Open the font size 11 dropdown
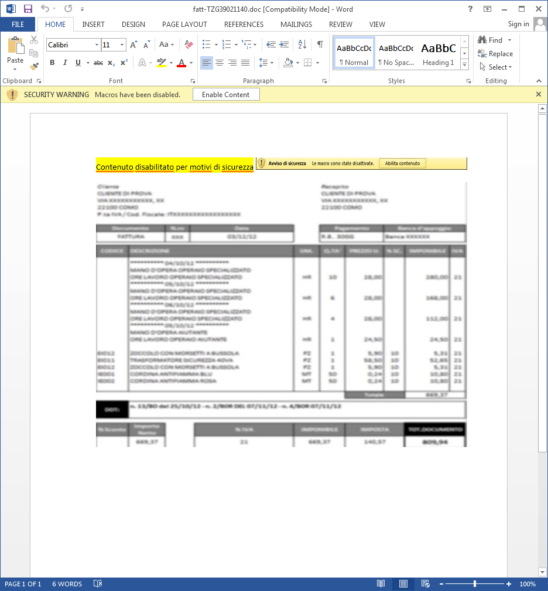Image resolution: width=548 pixels, height=591 pixels. click(x=122, y=45)
